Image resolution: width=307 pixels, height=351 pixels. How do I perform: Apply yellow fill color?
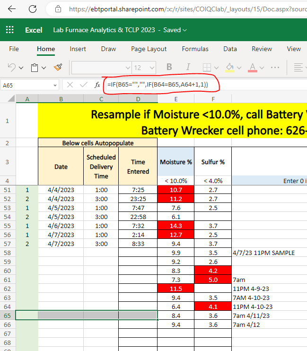pos(230,67)
